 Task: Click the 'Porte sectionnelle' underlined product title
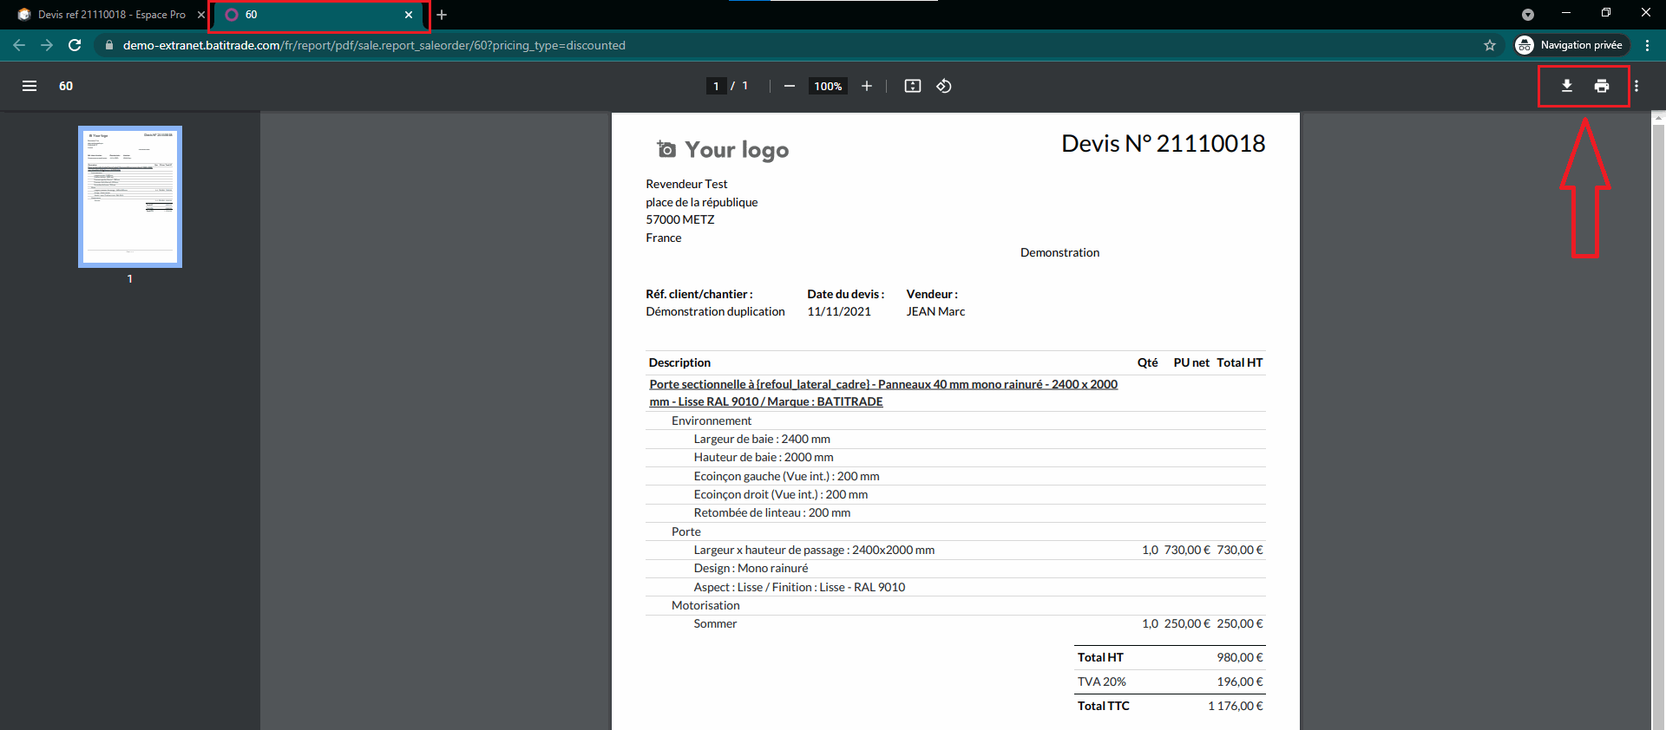(883, 393)
